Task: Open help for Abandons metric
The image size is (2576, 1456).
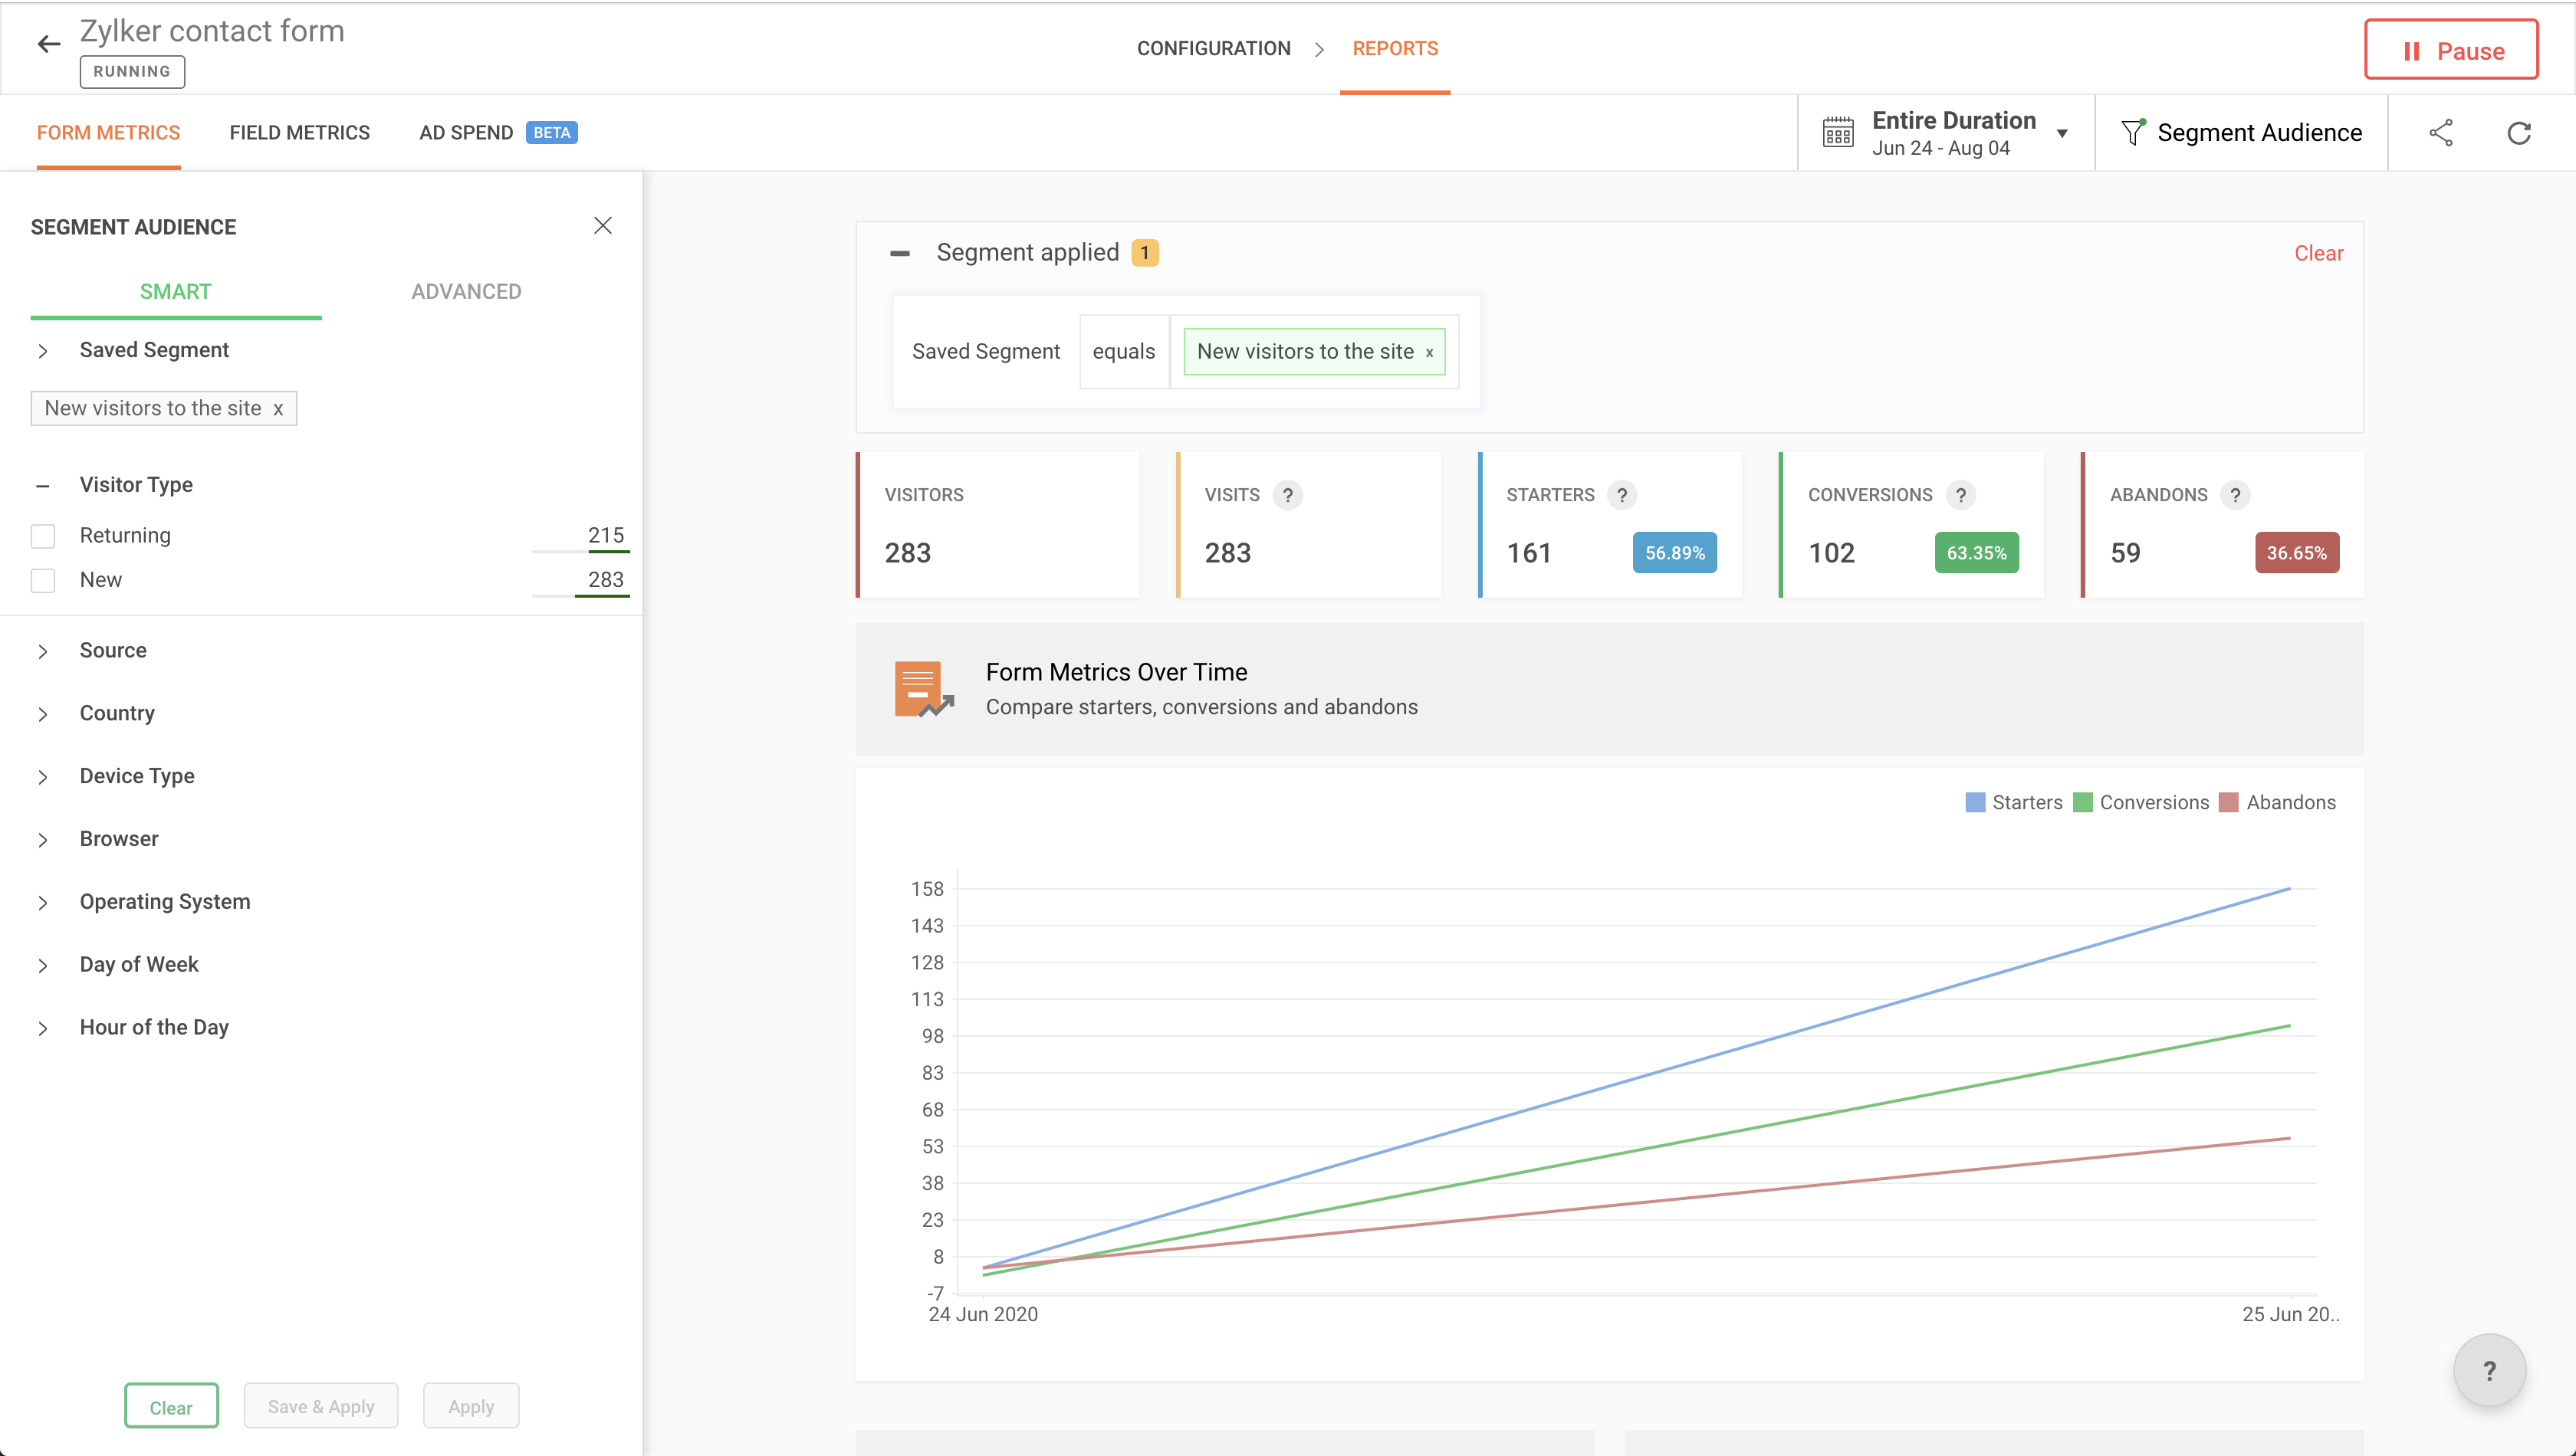Action: (2234, 495)
